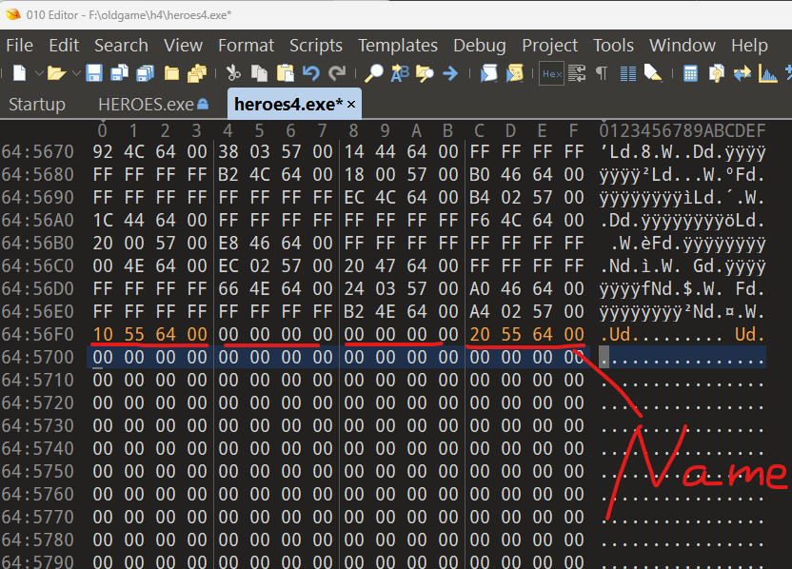Viewport: 792px width, 569px height.
Task: Open the Window menu
Action: (683, 46)
